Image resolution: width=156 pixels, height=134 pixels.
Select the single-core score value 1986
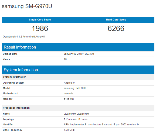pyautogui.click(x=40, y=28)
